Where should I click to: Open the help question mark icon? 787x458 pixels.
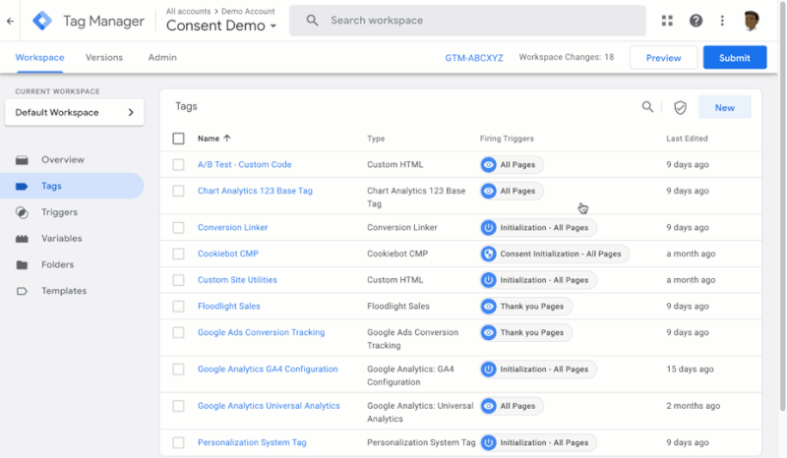point(696,21)
